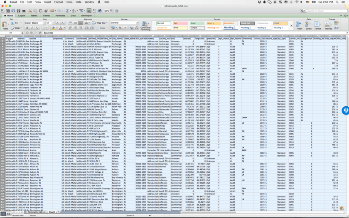Switch to the Formulas ribbon tab

[x=60, y=16]
